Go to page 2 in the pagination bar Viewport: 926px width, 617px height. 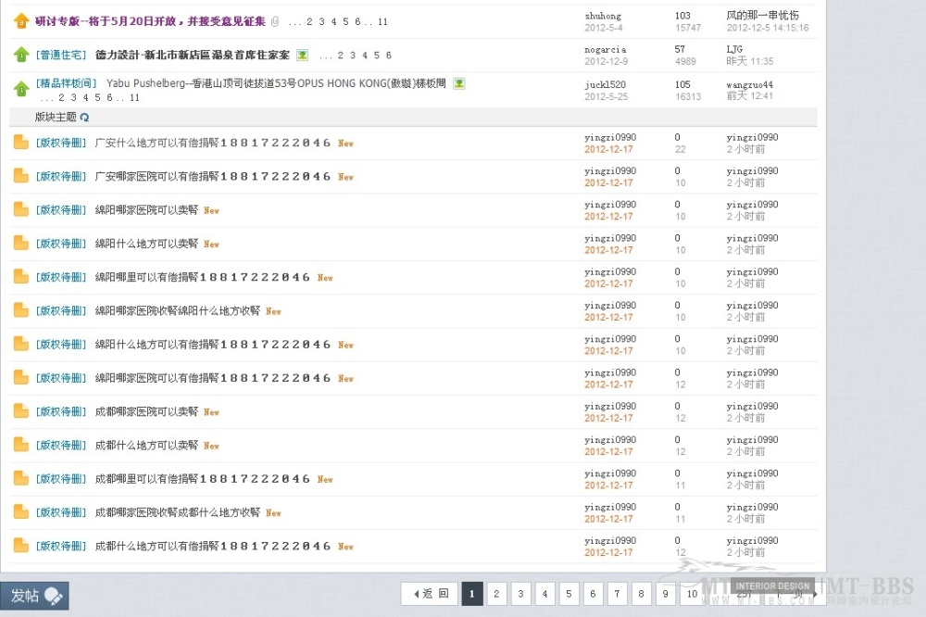(x=496, y=593)
